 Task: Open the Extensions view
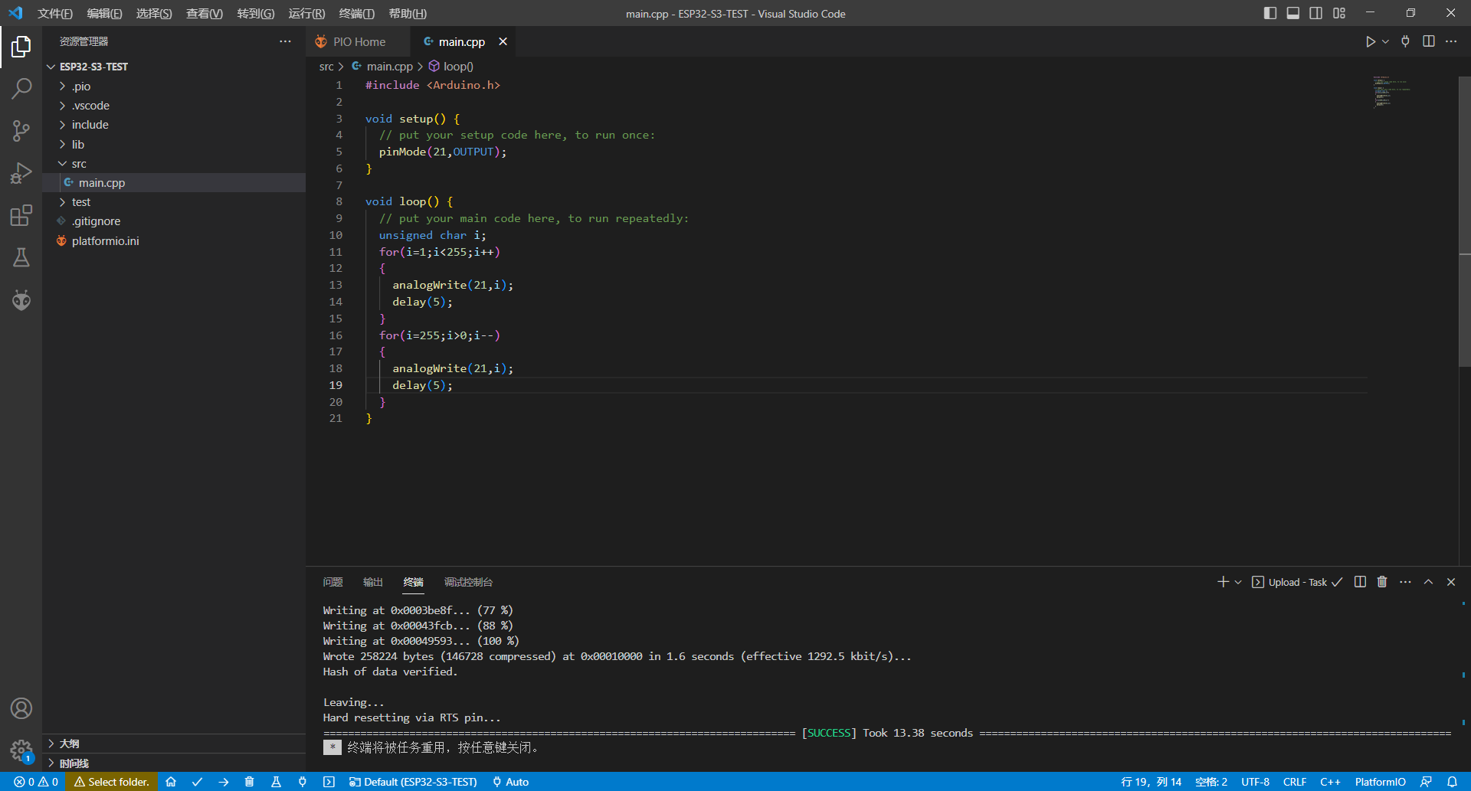[21, 215]
